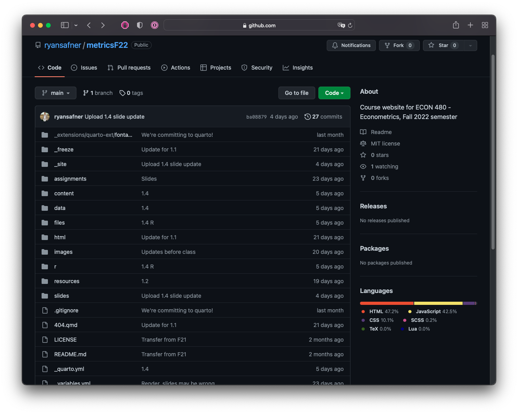Image resolution: width=518 pixels, height=414 pixels.
Task: Expand the main branch dropdown
Action: pos(55,93)
